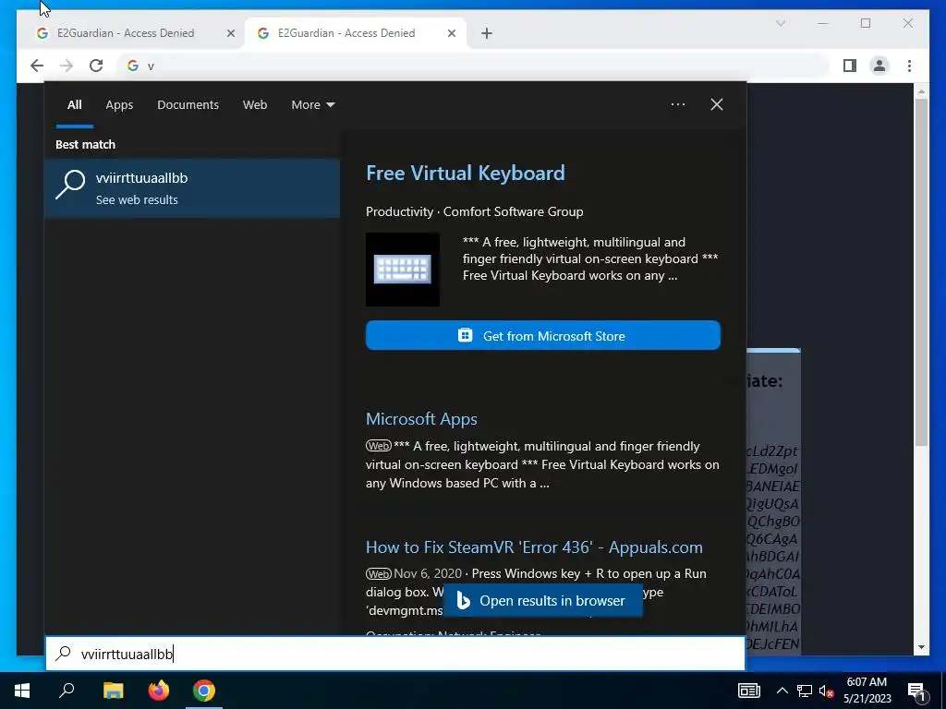Expand the More filter dropdown
The height and width of the screenshot is (709, 946).
pyautogui.click(x=312, y=105)
